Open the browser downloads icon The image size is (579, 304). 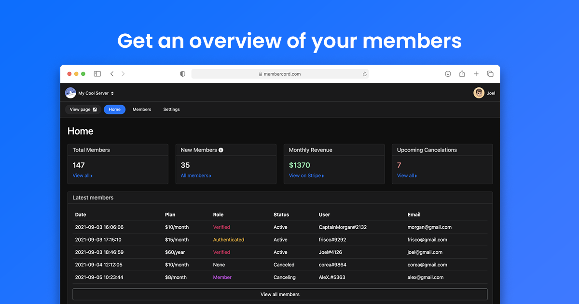[448, 74]
